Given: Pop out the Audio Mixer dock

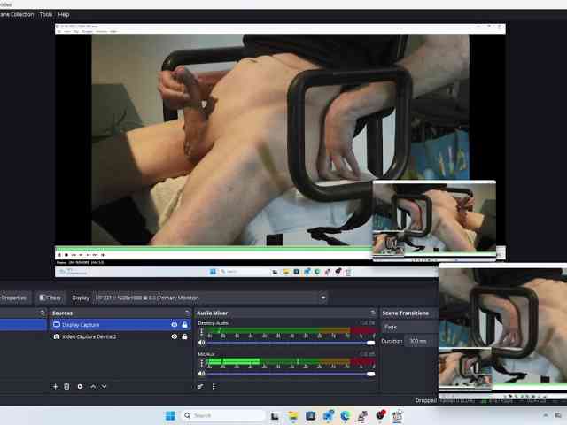Looking at the screenshot, I should [373, 313].
